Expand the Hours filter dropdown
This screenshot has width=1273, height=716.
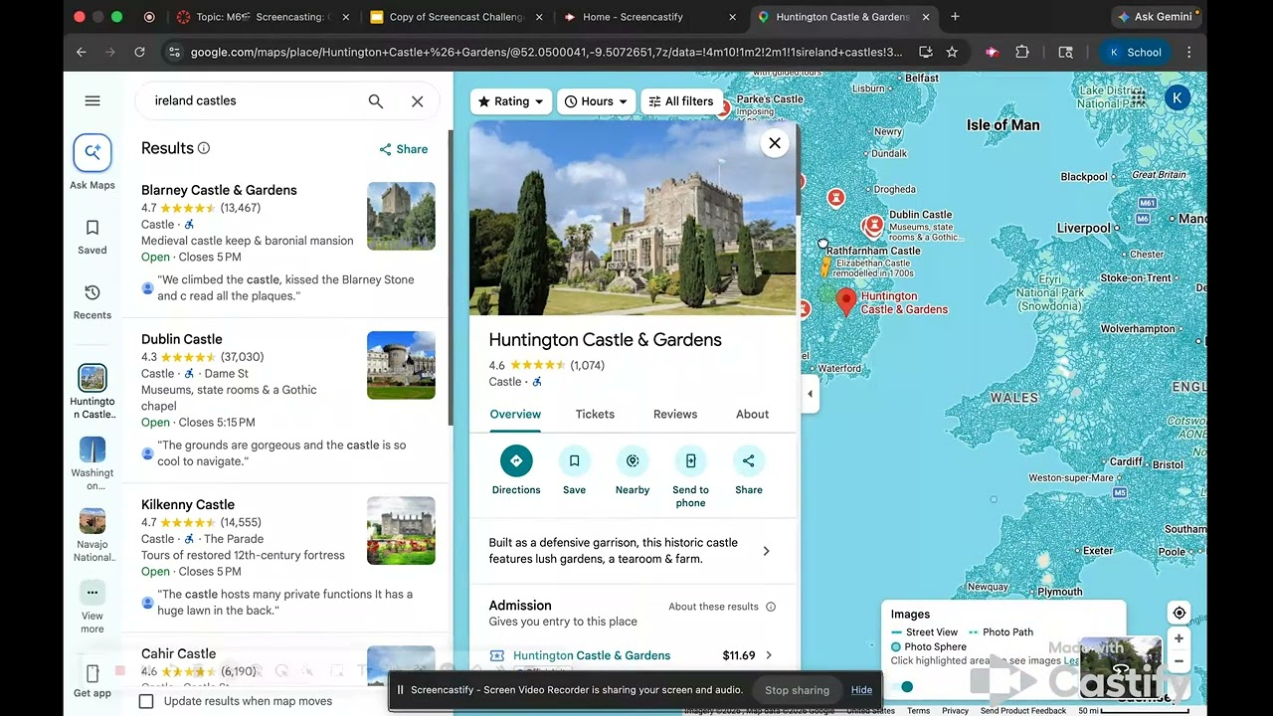[x=597, y=101]
